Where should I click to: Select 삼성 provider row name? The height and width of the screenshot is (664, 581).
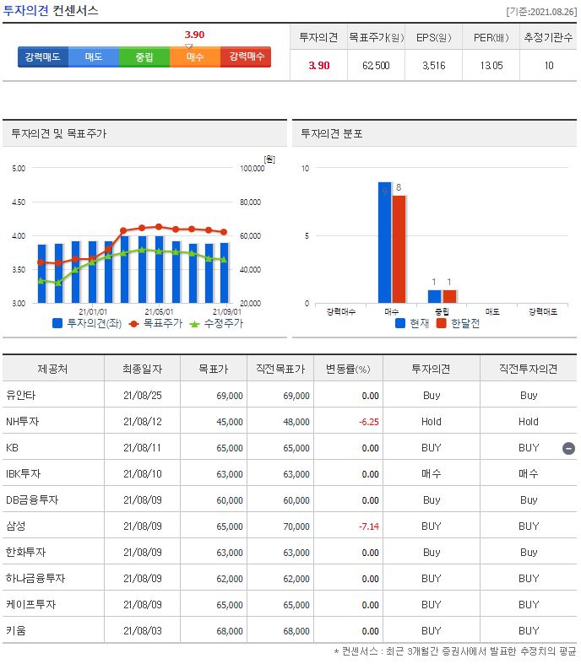pos(16,526)
